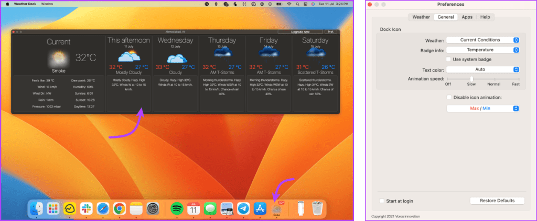The height and width of the screenshot is (221, 537).
Task: Enable Start at login checkbox
Action: (x=382, y=201)
